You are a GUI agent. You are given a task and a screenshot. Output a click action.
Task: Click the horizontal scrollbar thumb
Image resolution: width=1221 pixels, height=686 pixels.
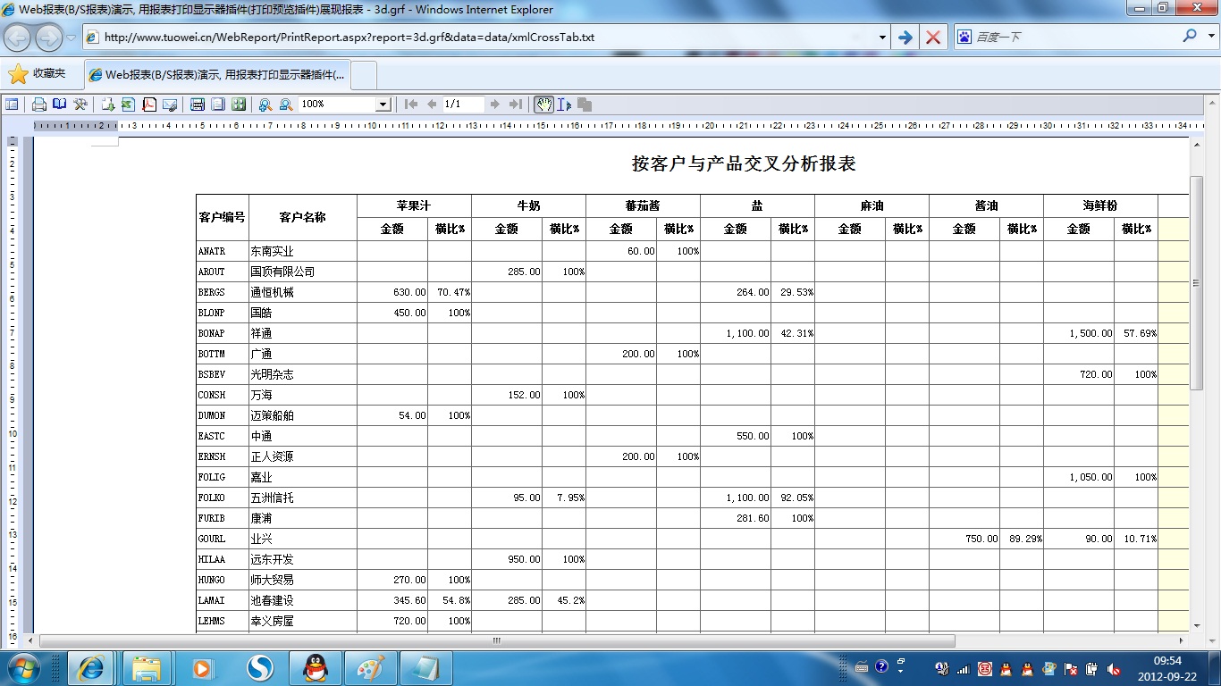coord(496,640)
